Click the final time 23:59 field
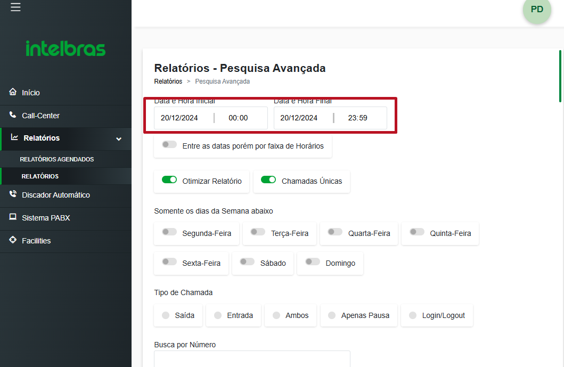 [x=357, y=118]
